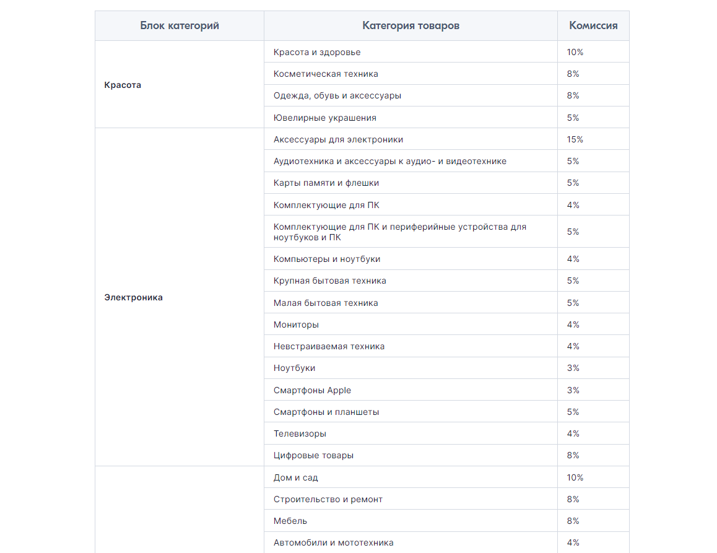This screenshot has width=717, height=553.
Task: Select the 'Компьютеры и ноутбуки' row
Action: [447, 259]
